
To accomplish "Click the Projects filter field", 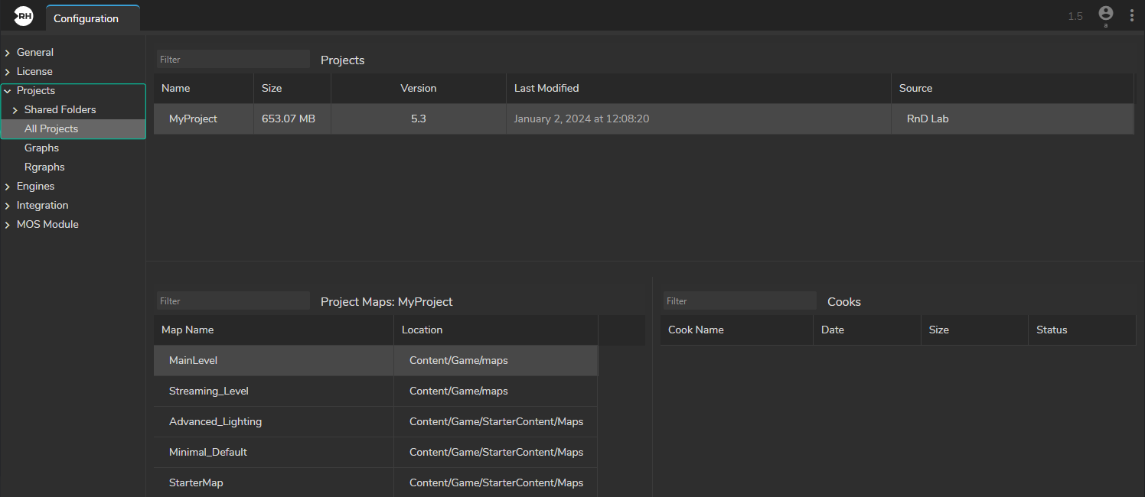I will (x=233, y=60).
